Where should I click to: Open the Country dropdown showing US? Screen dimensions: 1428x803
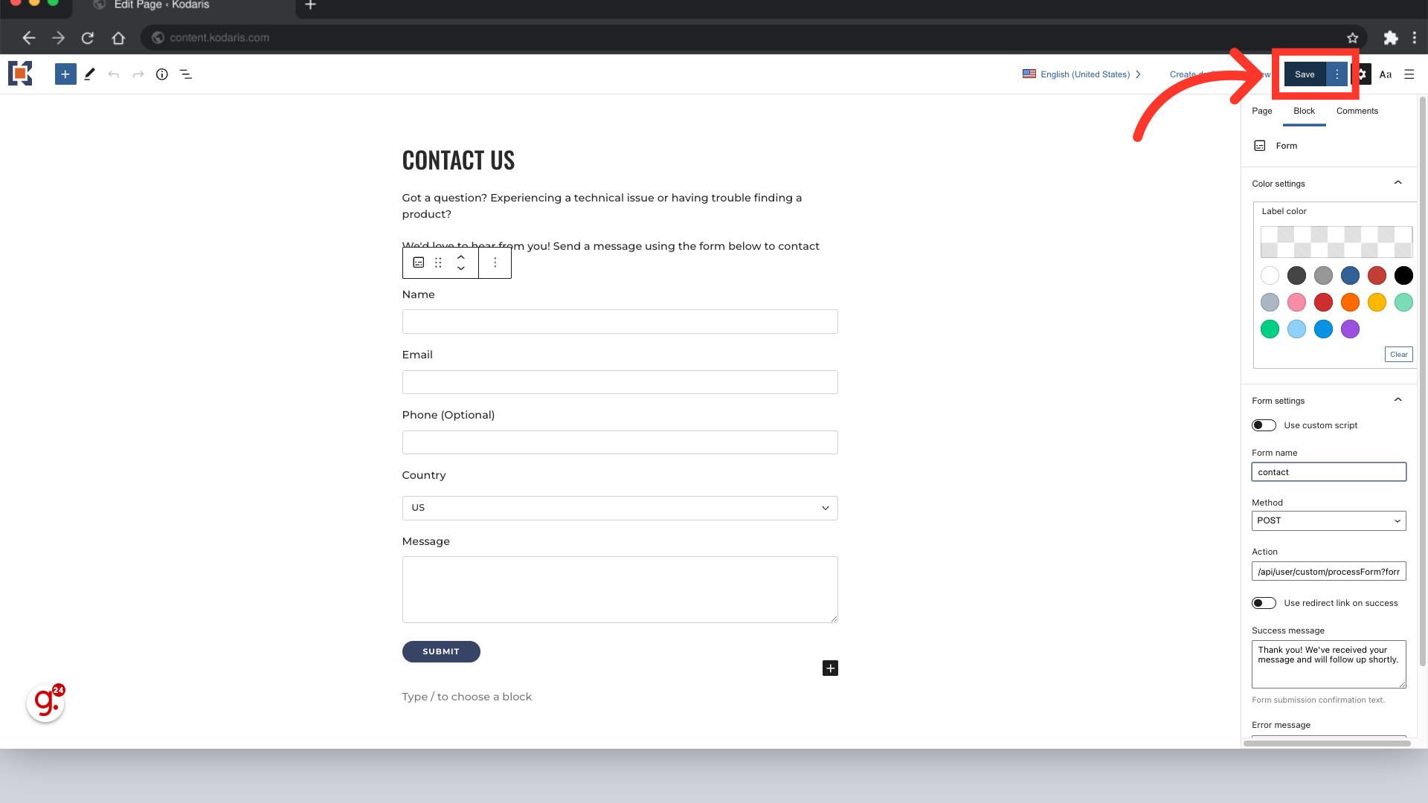[x=620, y=508]
